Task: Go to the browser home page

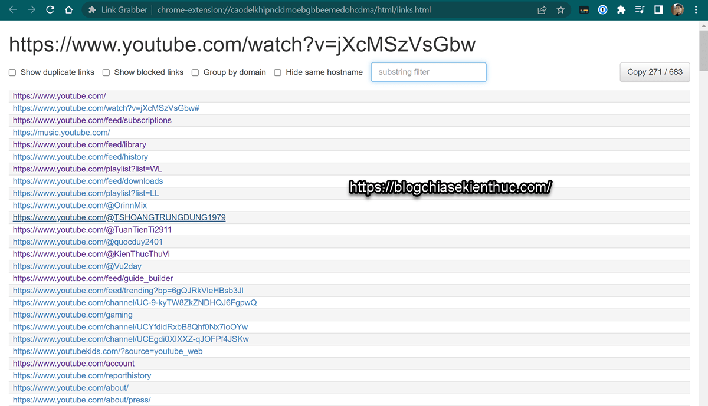Action: click(68, 10)
